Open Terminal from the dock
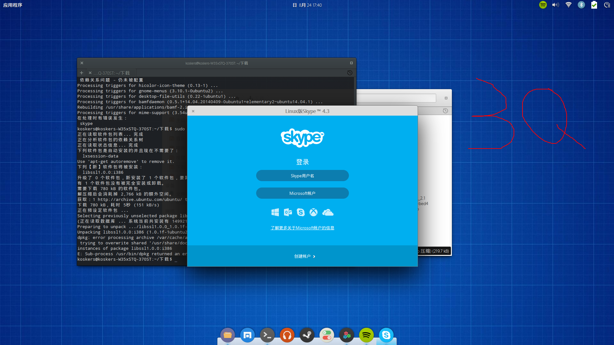The image size is (614, 345). tap(267, 335)
